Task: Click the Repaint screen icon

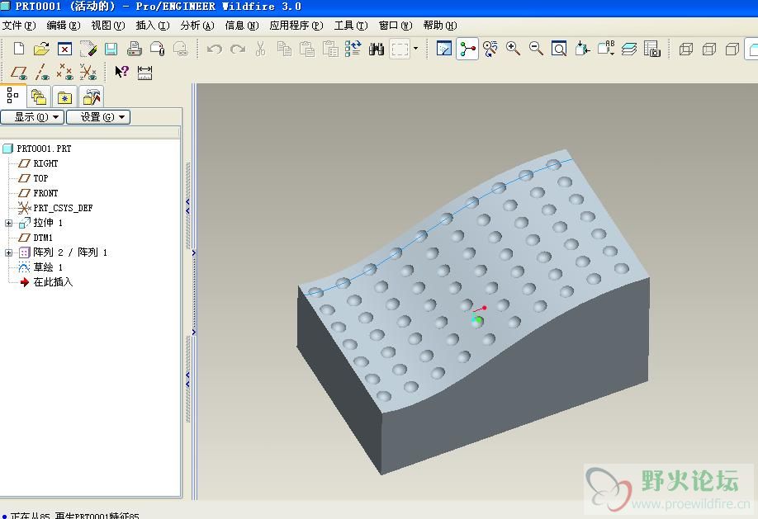Action: coord(443,49)
